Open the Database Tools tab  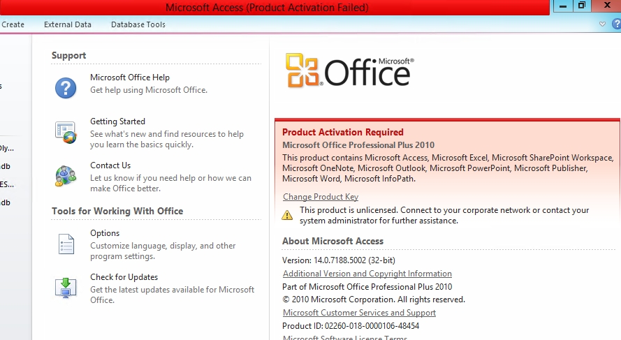(x=138, y=24)
